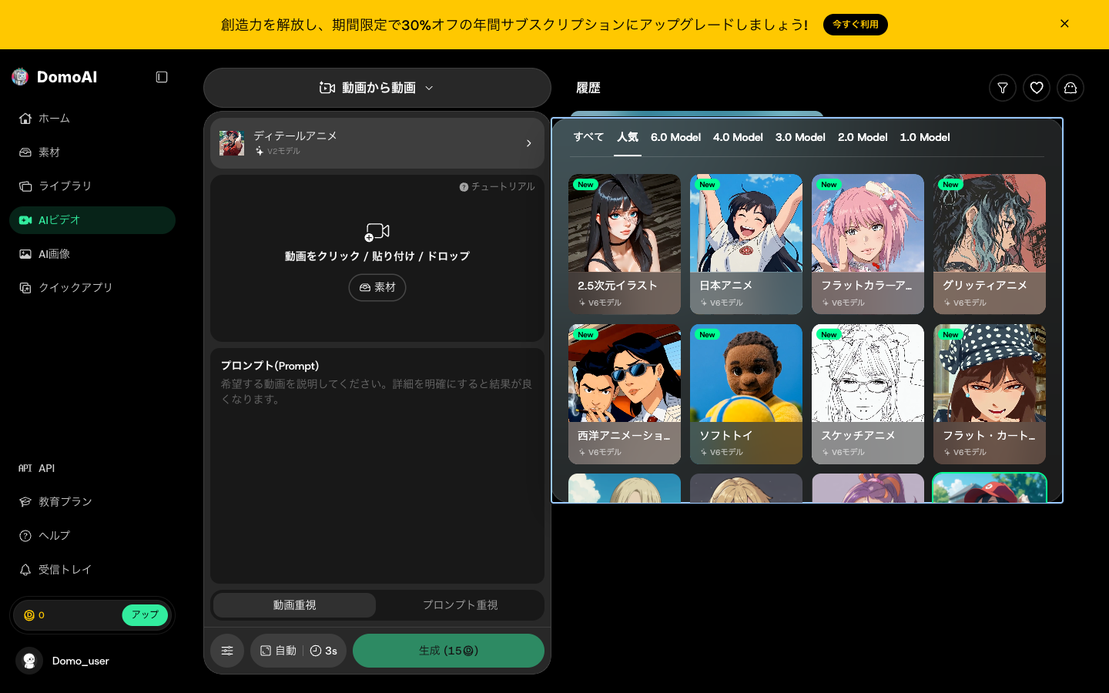Show favorites with the heart icon
This screenshot has width=1109, height=693.
(x=1037, y=88)
